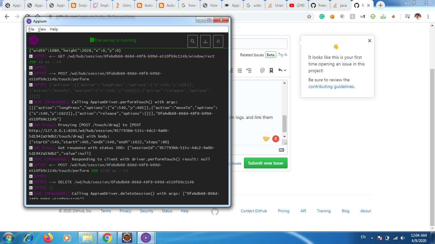Insert a numbered list in the issue editor
This screenshot has width=435, height=244.
(x=240, y=71)
